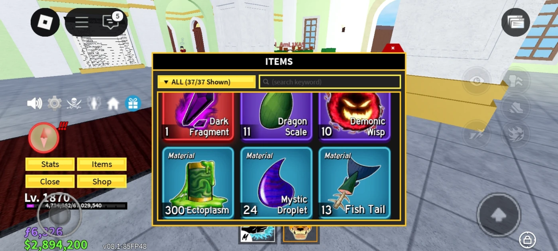Tap the pirate skull crossbones icon
This screenshot has height=251, width=558.
click(x=74, y=104)
